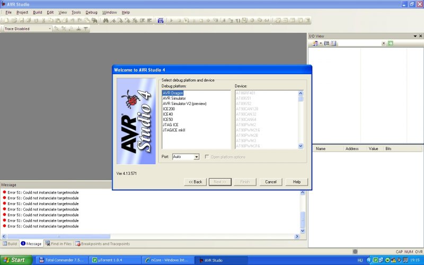Click the Cut scissors toolbar icon
The width and height of the screenshot is (424, 265).
coord(43,20)
